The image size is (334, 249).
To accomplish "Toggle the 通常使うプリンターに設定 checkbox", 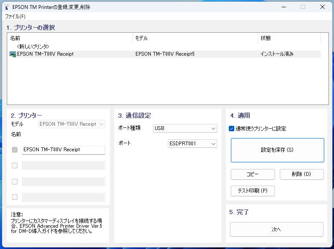I will coord(231,129).
